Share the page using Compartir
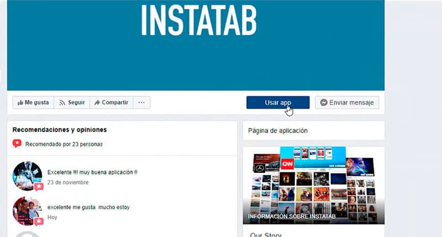This screenshot has width=442, height=237. [x=112, y=103]
